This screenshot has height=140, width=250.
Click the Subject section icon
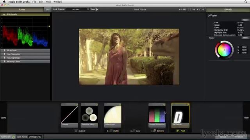(76, 131)
